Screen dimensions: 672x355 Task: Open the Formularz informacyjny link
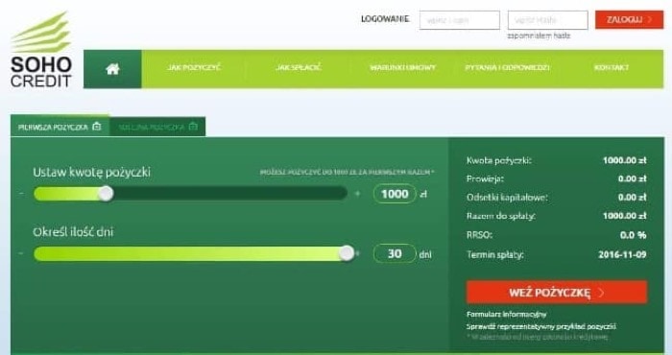tap(507, 315)
